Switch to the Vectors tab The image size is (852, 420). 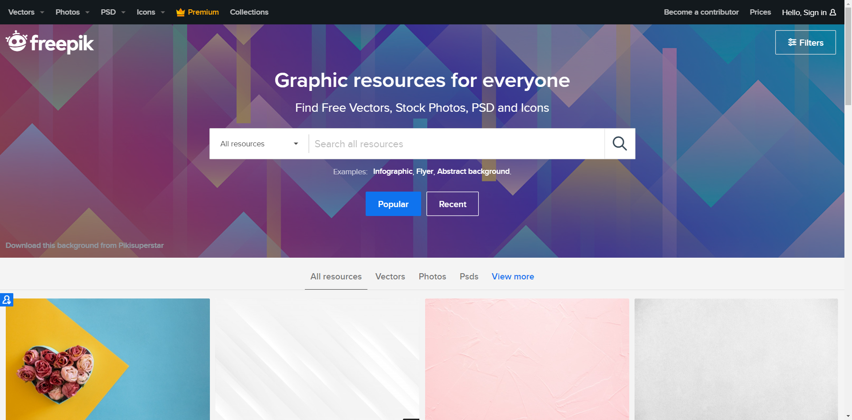click(x=390, y=276)
